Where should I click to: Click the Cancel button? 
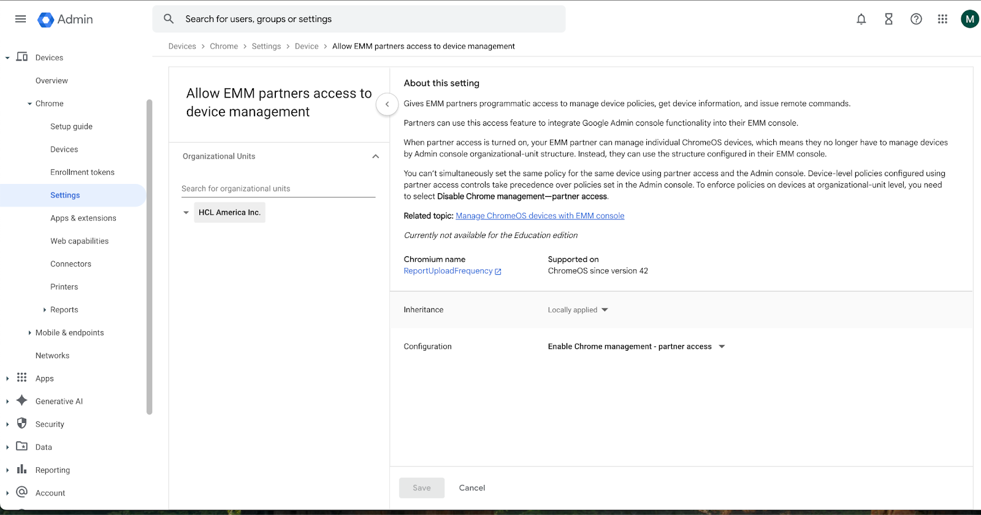coord(471,488)
